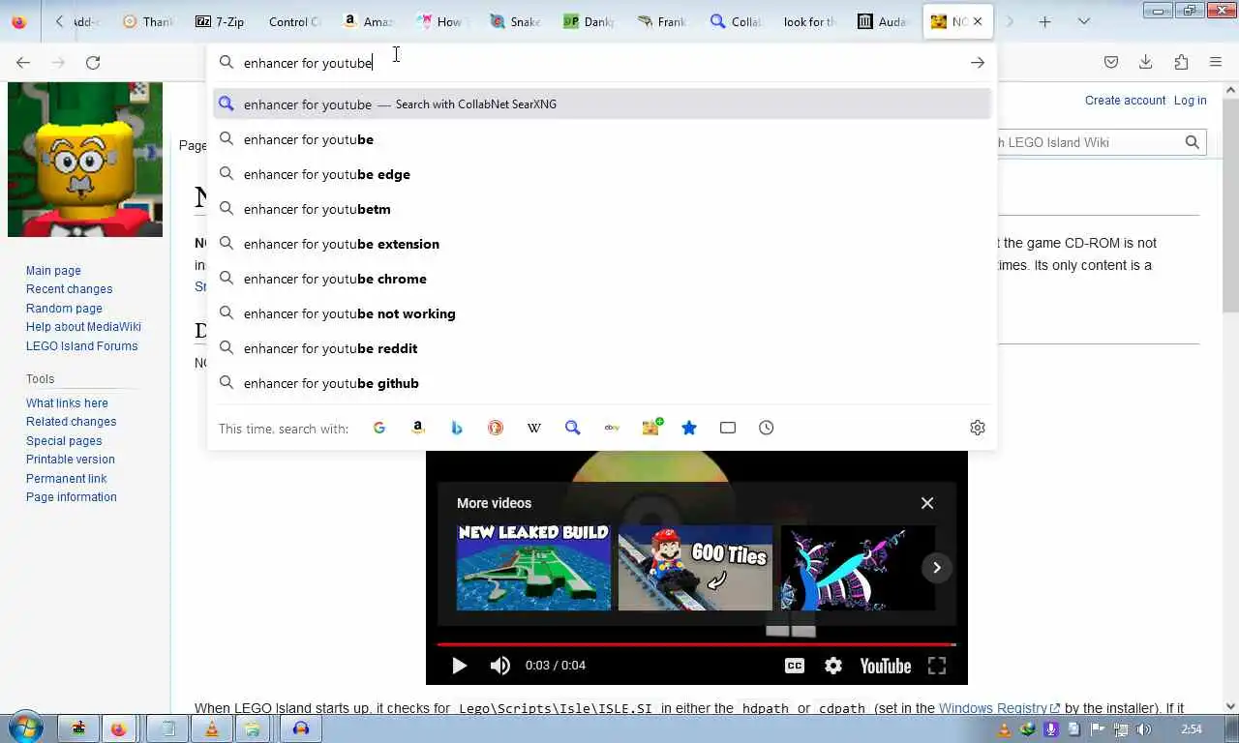Screen dimensions: 1239x743
Task: Select suggestion 'enhancer for youtube edge'
Action: click(602, 174)
